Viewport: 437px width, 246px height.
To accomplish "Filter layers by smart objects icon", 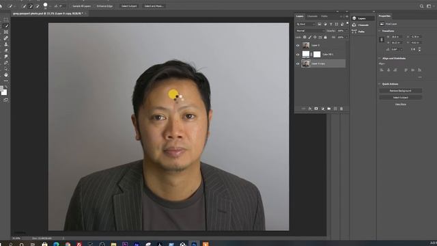I will (342, 25).
